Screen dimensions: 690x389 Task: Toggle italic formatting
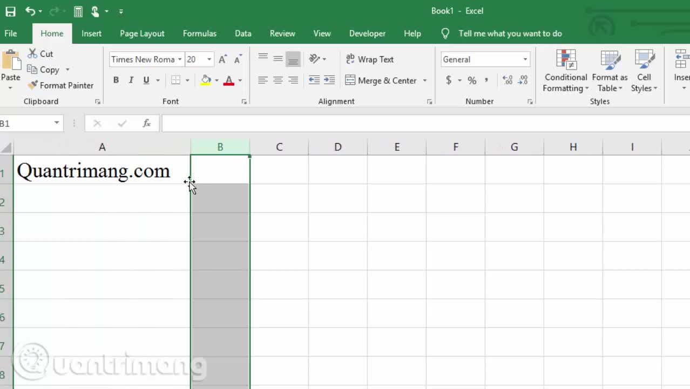point(131,81)
